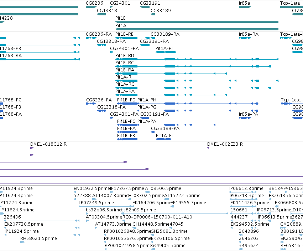303x251 pixels.
Task: Select the 326436 EST entry
Action: tap(12, 217)
